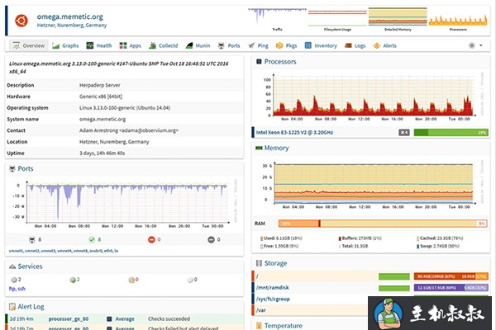Click the Ports traffic graph
Viewport: 496px width, 330px height.
126,204
